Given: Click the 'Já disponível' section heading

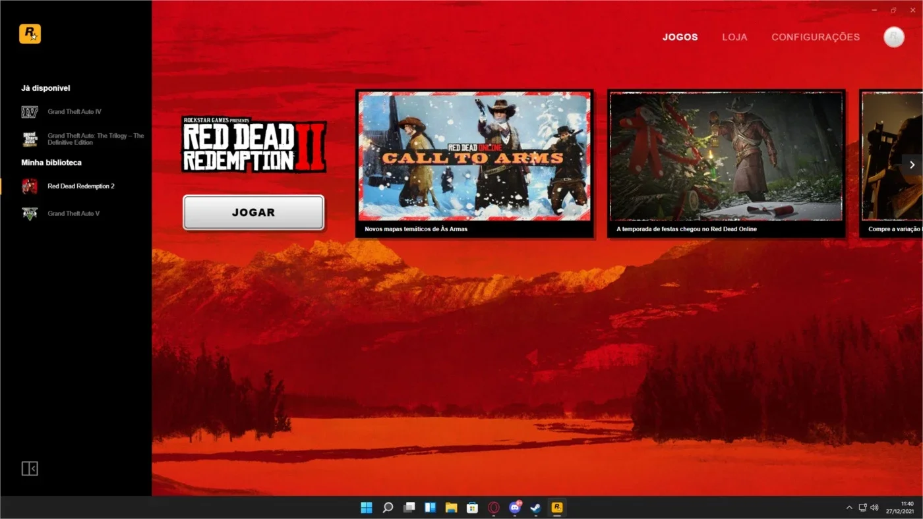Looking at the screenshot, I should (45, 88).
